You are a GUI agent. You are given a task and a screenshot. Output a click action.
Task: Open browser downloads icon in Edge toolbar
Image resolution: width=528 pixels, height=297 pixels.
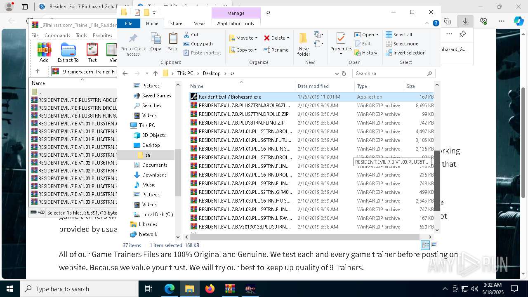pyautogui.click(x=465, y=21)
